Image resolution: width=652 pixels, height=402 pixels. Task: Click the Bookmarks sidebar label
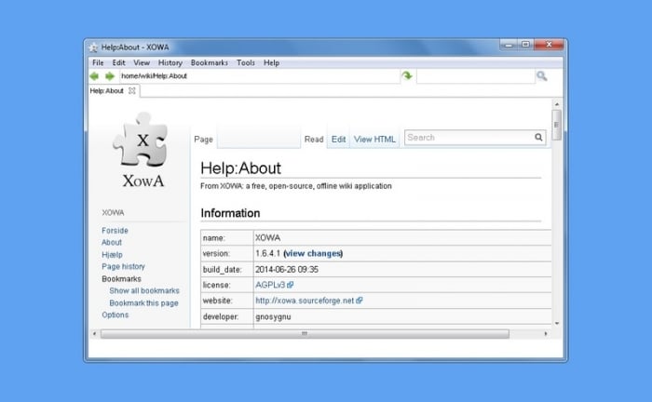pos(121,278)
